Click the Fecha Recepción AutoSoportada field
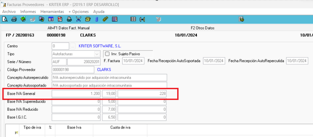Screen dimensions: 313x137 pos(214,61)
